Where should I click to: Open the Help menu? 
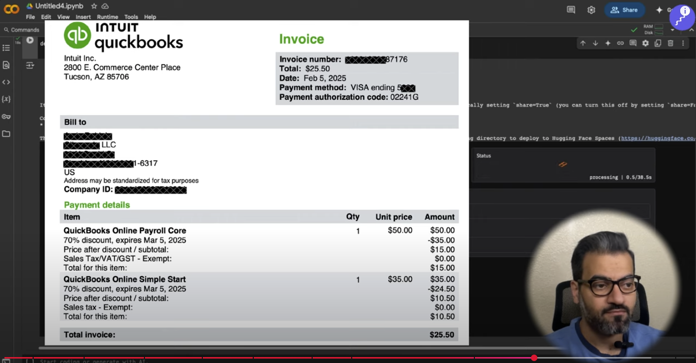pyautogui.click(x=150, y=17)
